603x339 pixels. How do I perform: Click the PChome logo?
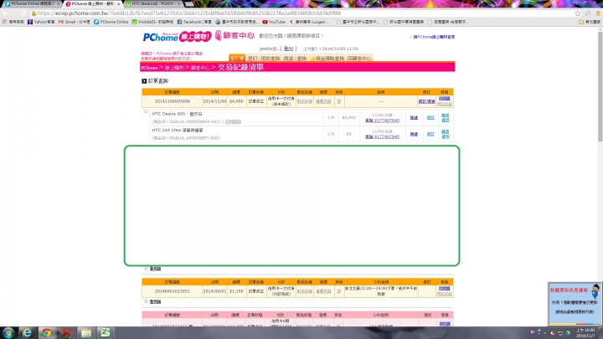177,37
